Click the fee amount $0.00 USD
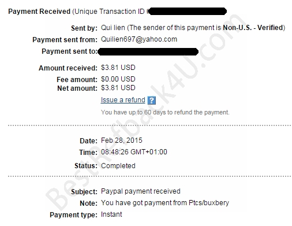Screen dimensions: 292x226 click(x=118, y=79)
